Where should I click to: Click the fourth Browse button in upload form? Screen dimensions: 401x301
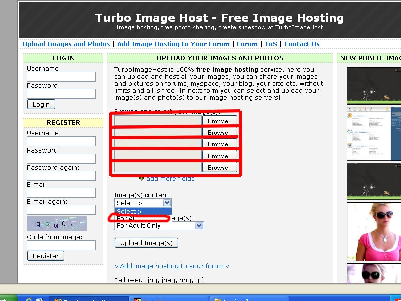coord(220,156)
